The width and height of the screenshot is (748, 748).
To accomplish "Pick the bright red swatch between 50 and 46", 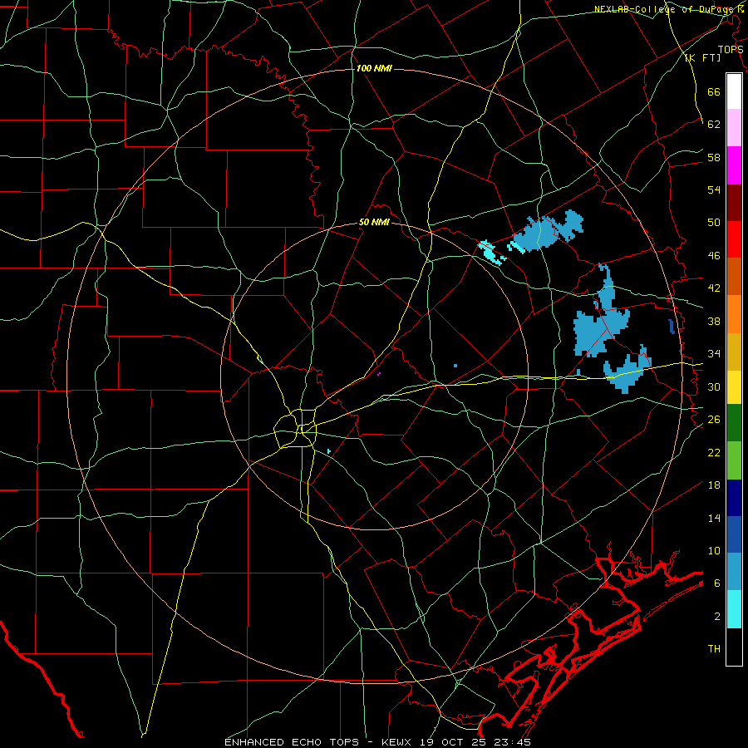I will click(x=734, y=239).
